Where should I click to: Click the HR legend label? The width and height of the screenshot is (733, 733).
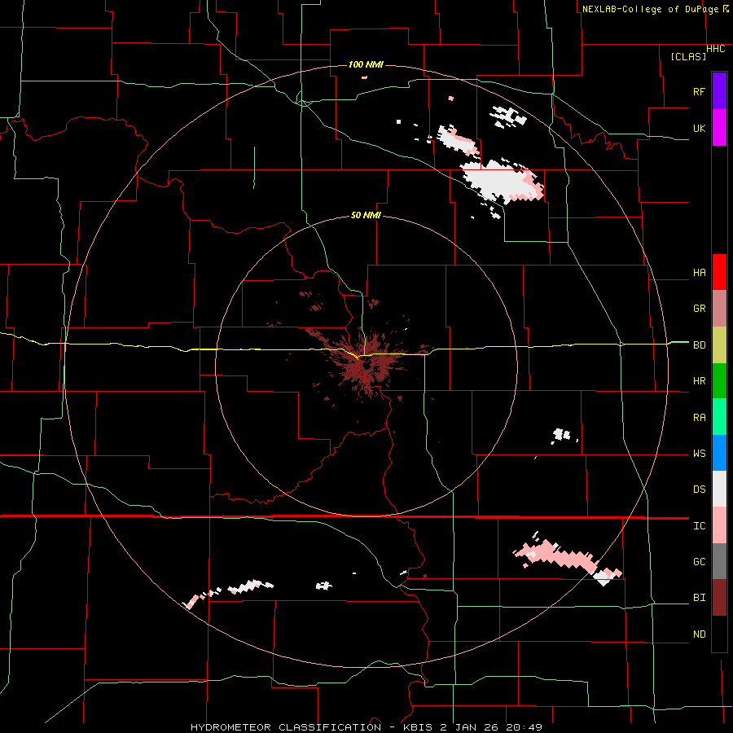(x=699, y=381)
